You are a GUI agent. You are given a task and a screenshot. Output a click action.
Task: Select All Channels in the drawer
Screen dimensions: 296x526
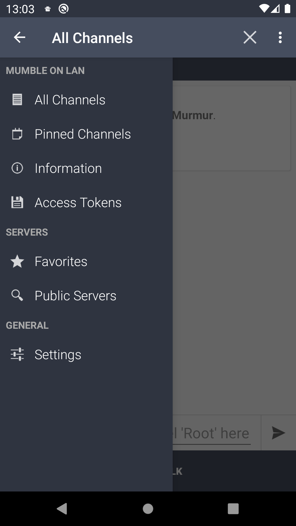[70, 100]
